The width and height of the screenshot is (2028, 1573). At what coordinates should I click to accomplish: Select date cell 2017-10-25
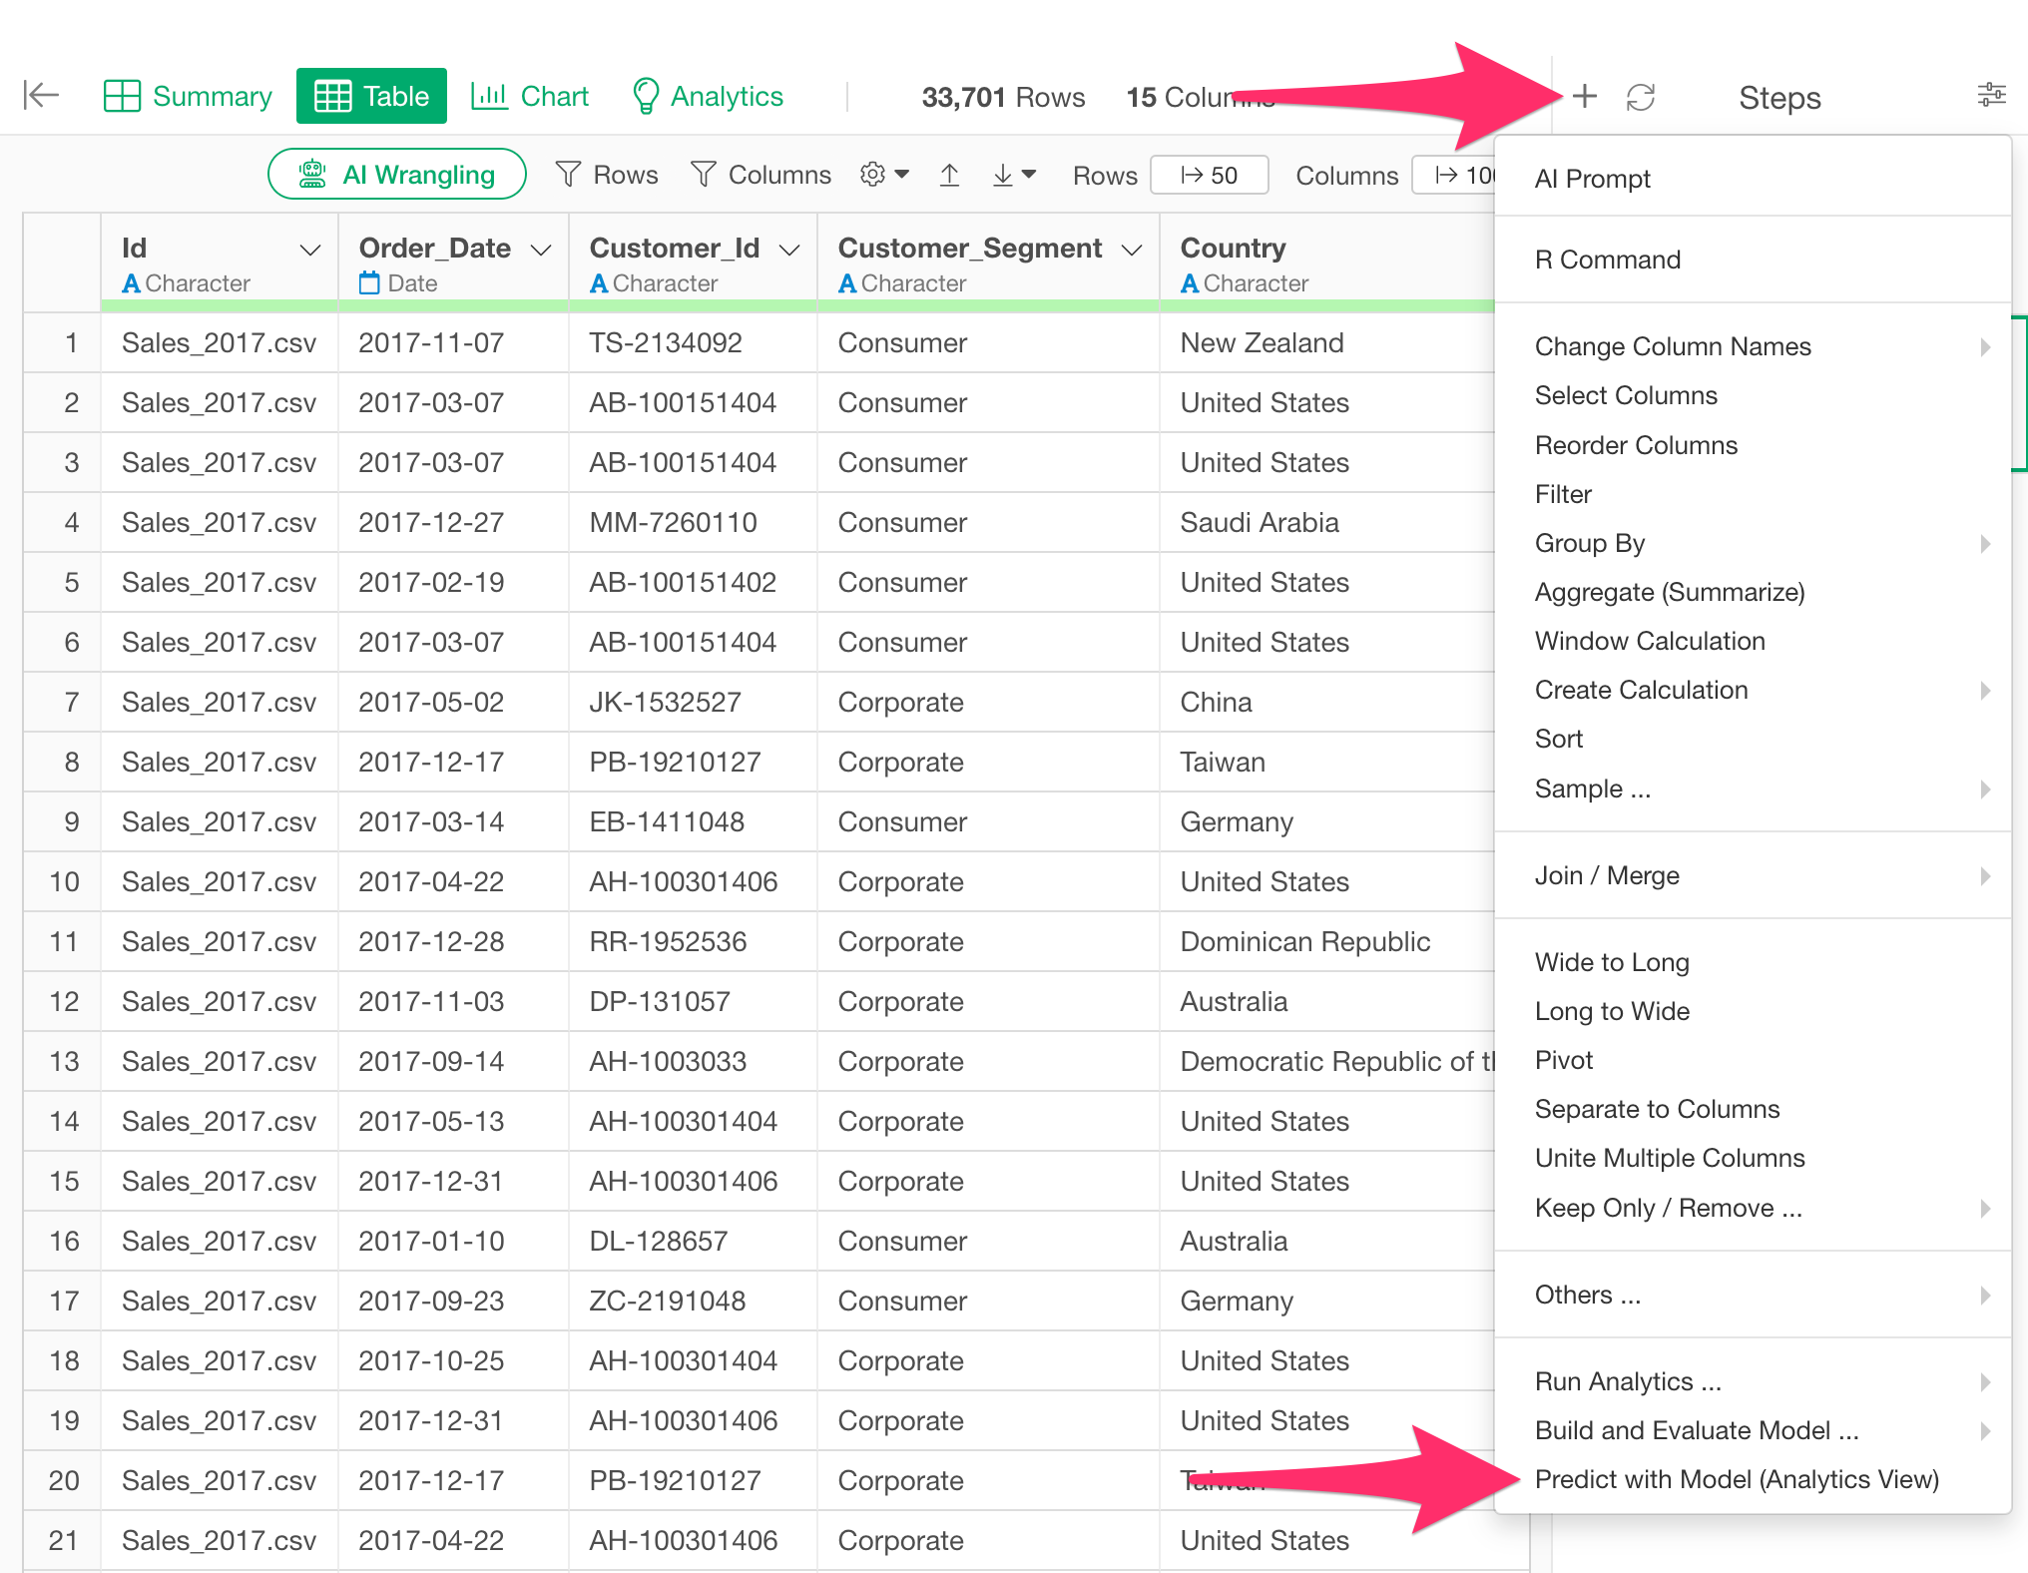tap(453, 1360)
